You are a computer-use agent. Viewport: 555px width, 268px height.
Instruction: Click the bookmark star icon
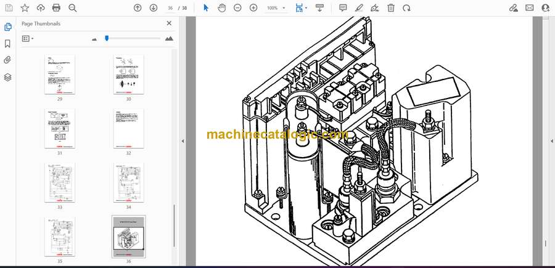click(x=25, y=8)
